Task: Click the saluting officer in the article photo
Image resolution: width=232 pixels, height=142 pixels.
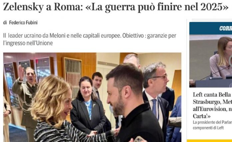Action: point(26,91)
